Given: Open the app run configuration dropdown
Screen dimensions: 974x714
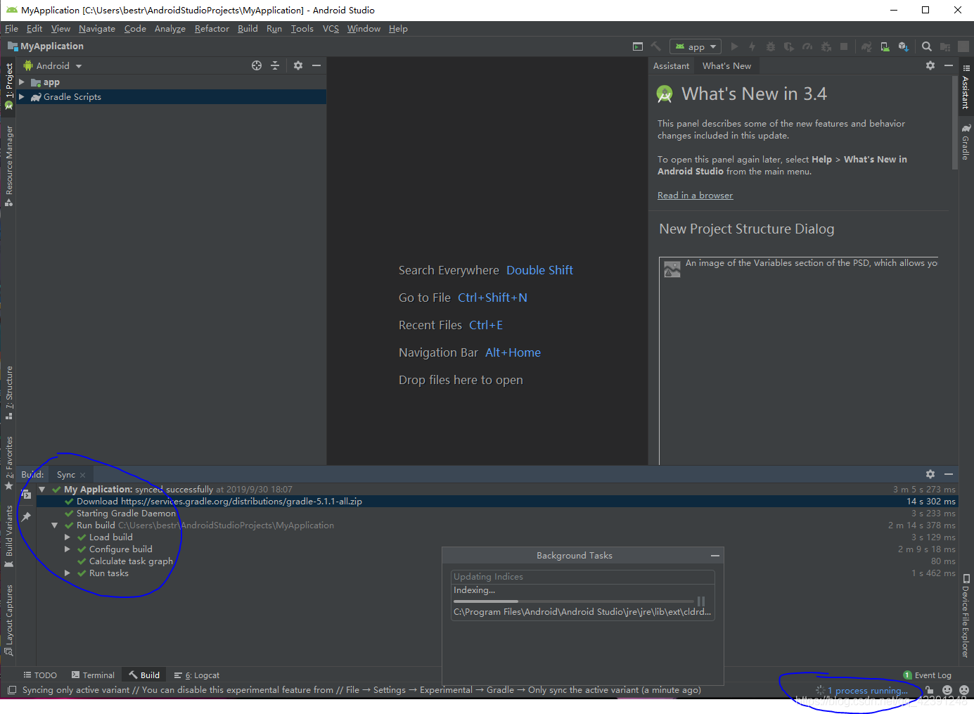Looking at the screenshot, I should click(x=695, y=46).
